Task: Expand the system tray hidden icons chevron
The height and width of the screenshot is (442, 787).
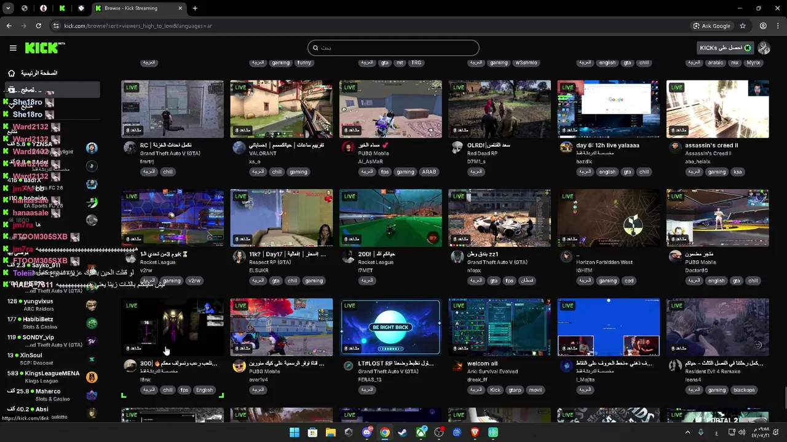Action: [x=687, y=432]
